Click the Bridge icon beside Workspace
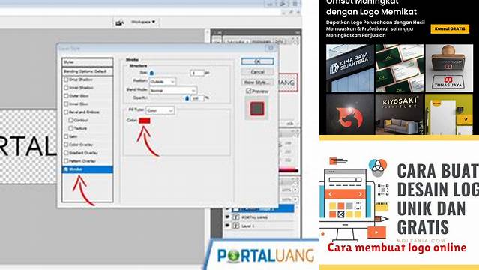The width and height of the screenshot is (479, 270). click(119, 22)
